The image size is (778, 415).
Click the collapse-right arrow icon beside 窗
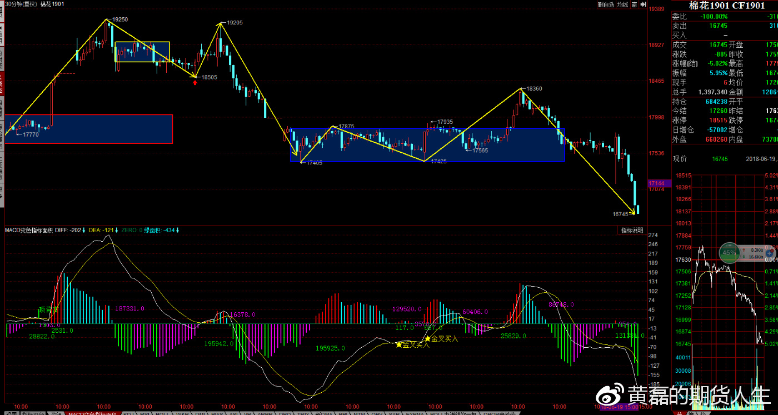coord(642,4)
